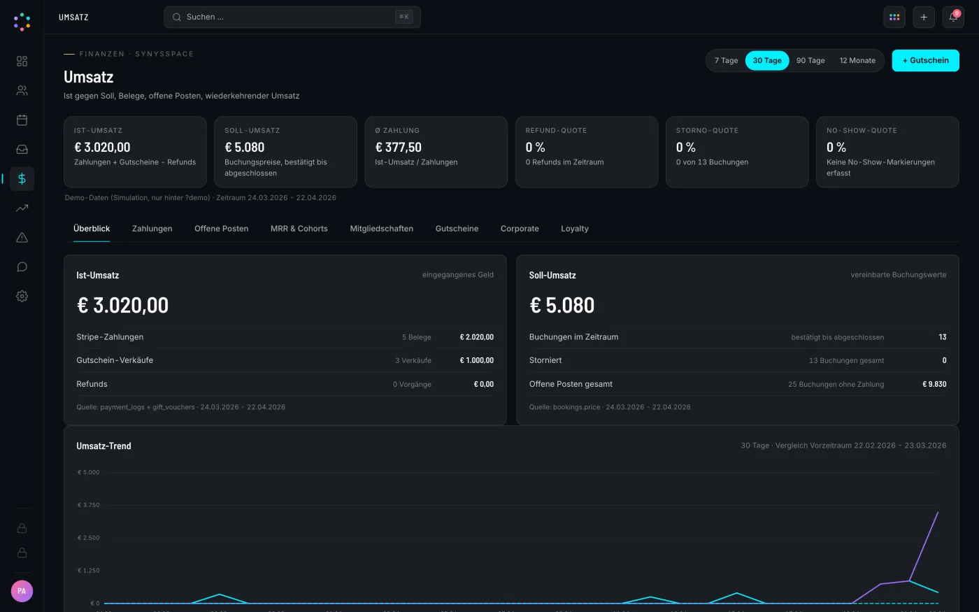Click the plus button in top bar
The height and width of the screenshot is (612, 979).
click(924, 17)
